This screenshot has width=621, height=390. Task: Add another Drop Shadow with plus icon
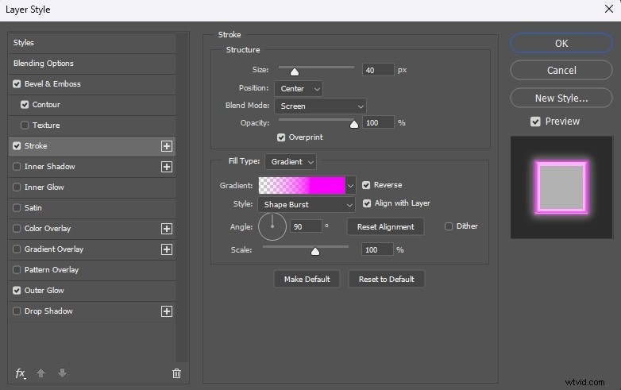pyautogui.click(x=167, y=311)
